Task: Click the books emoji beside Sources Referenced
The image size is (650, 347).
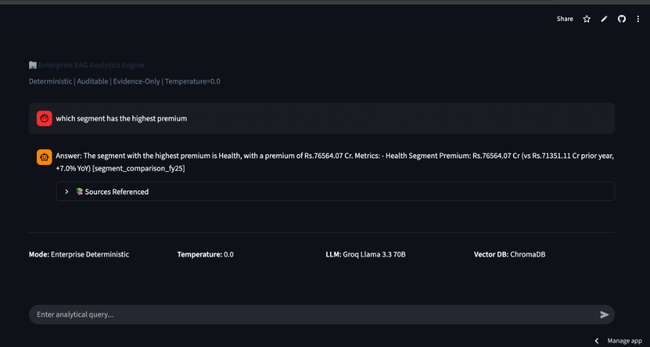Action: click(x=79, y=192)
